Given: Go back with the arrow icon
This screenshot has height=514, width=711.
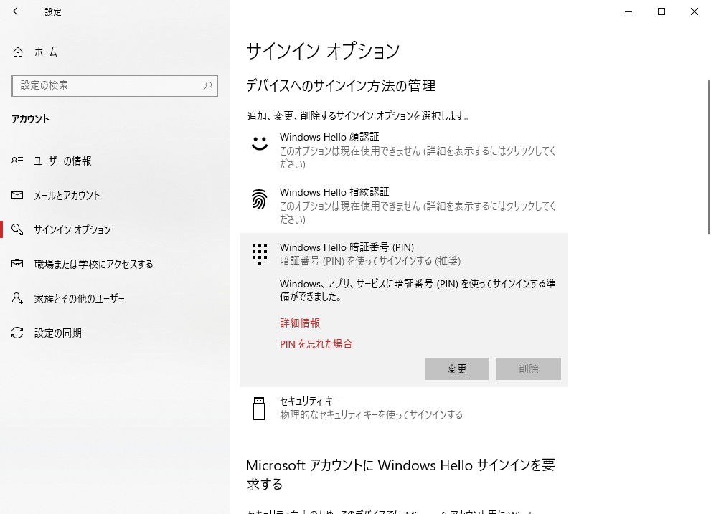Looking at the screenshot, I should pos(17,11).
